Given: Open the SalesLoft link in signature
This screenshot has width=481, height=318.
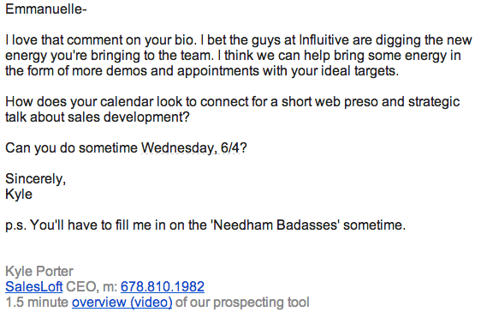Looking at the screenshot, I should coord(33,286).
